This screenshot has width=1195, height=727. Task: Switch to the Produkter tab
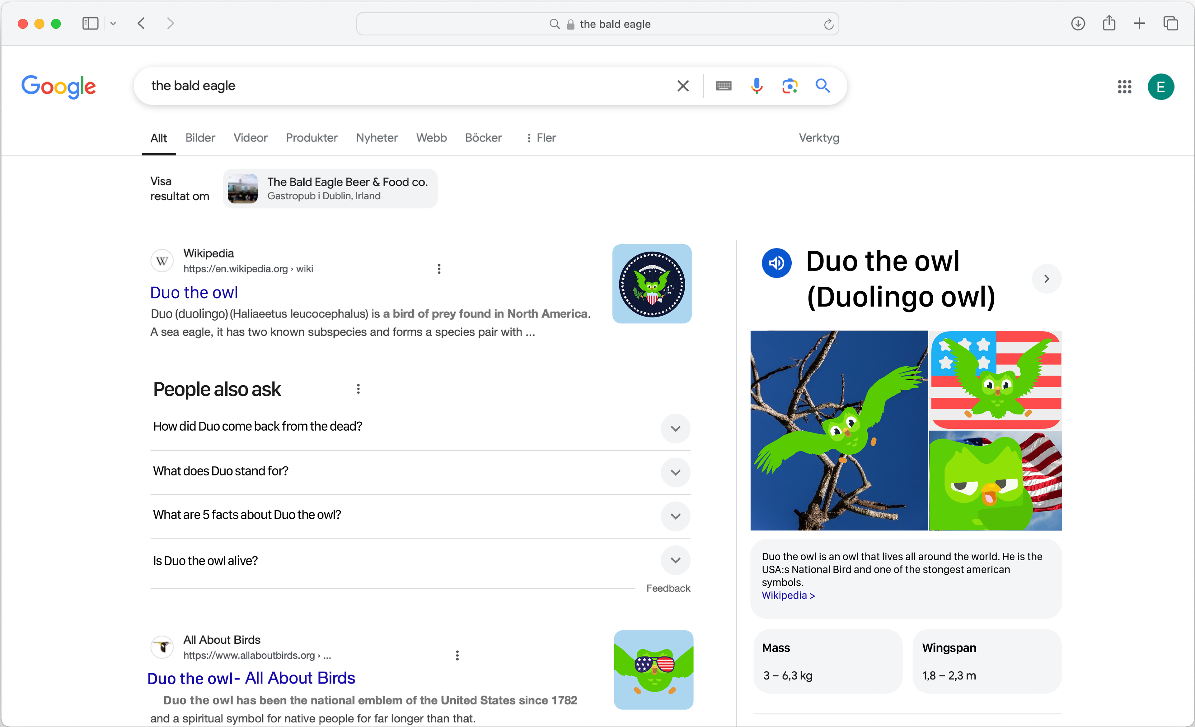point(312,138)
